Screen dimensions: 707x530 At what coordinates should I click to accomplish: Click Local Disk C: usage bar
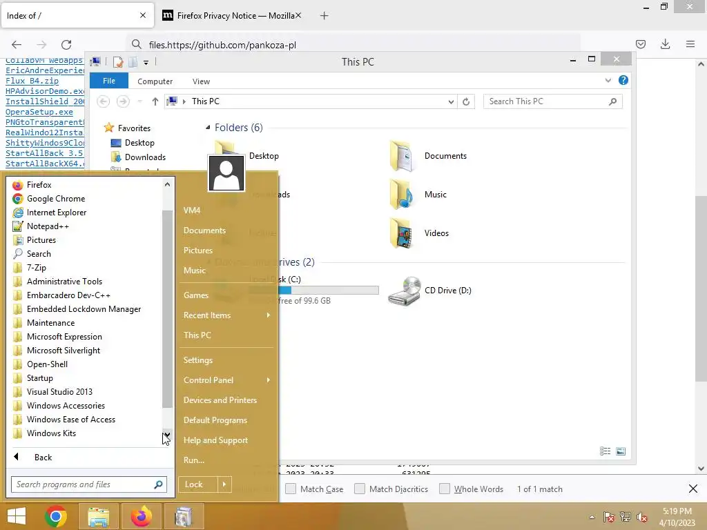pos(314,291)
